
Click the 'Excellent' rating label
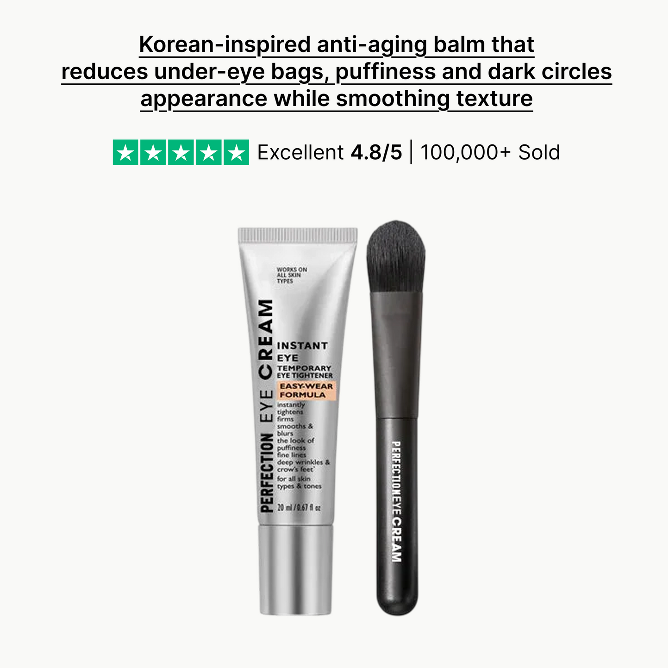point(300,152)
